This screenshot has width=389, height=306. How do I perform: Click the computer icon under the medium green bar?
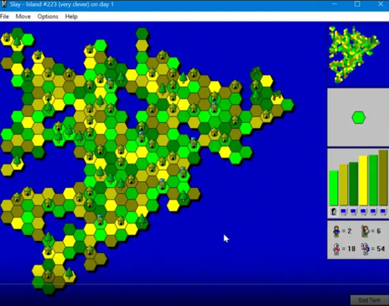coord(373,212)
